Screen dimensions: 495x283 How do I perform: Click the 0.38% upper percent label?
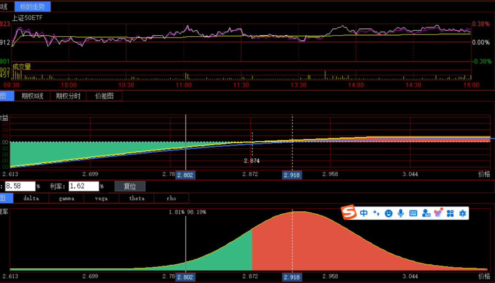point(481,24)
